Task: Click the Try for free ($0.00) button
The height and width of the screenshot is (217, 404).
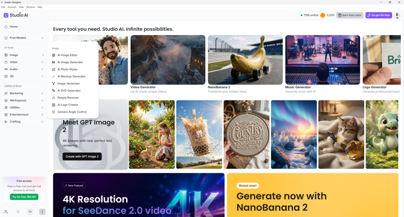Action: [x=24, y=197]
